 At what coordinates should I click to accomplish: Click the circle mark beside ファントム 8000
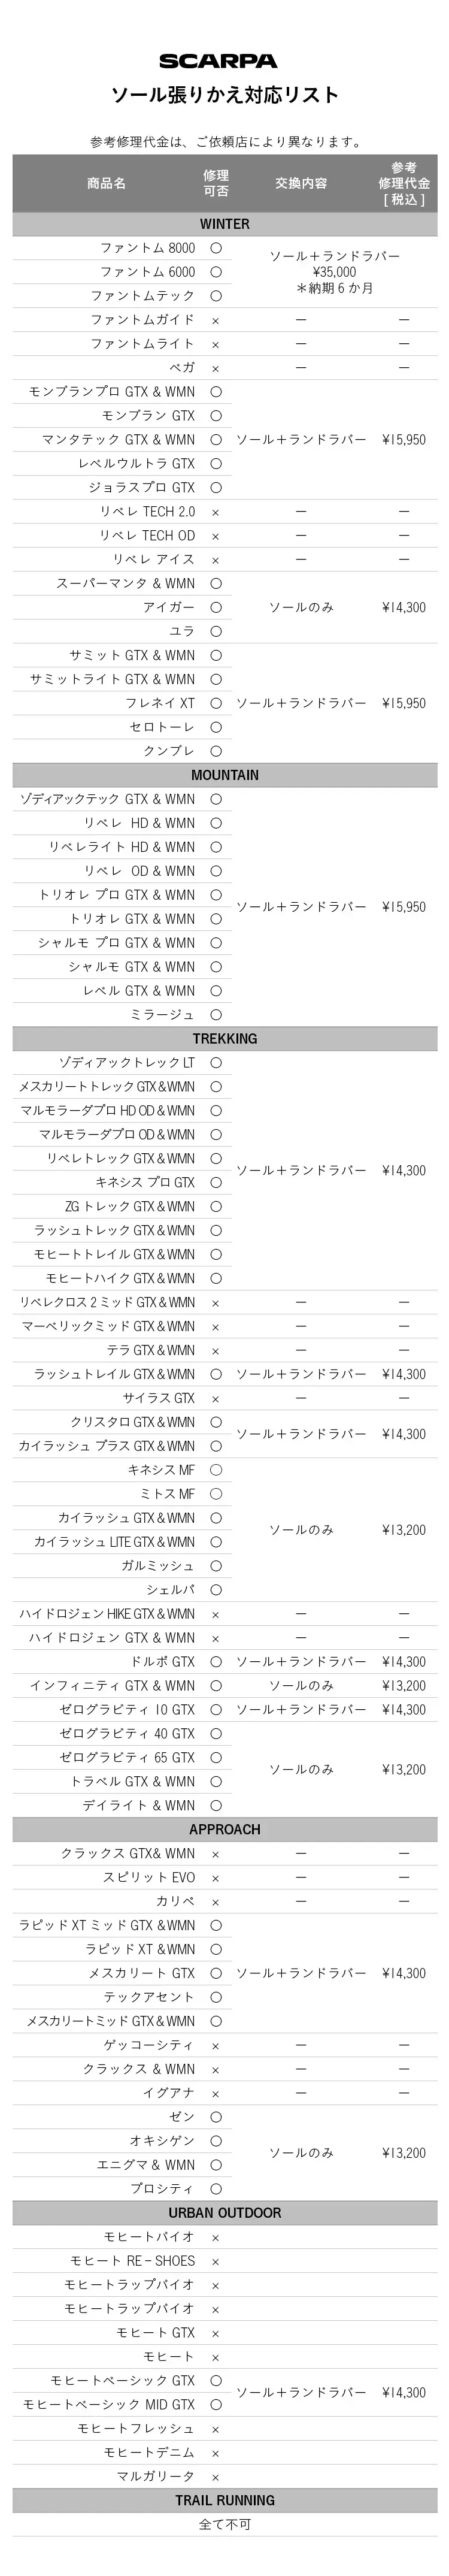216,248
